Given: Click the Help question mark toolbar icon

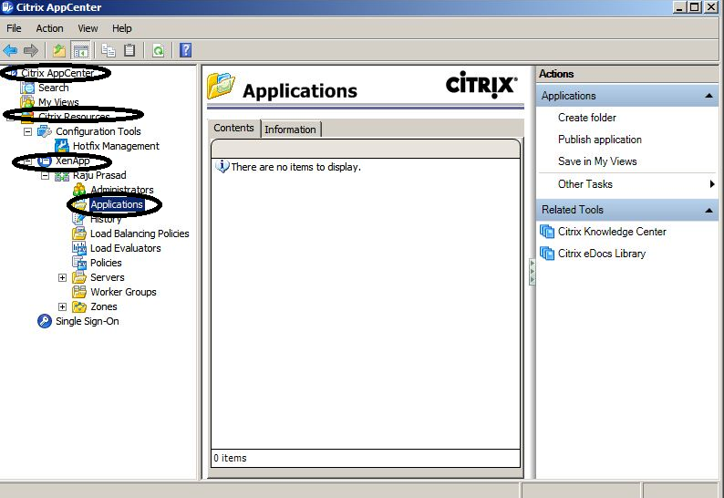Looking at the screenshot, I should click(x=186, y=50).
